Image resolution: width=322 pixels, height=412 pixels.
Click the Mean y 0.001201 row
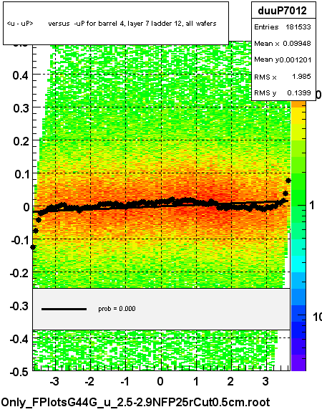tap(283, 60)
